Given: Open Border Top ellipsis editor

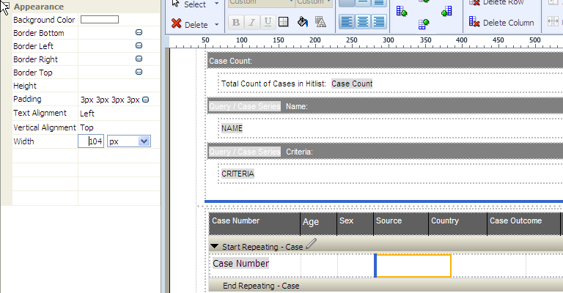Looking at the screenshot, I should point(139,72).
